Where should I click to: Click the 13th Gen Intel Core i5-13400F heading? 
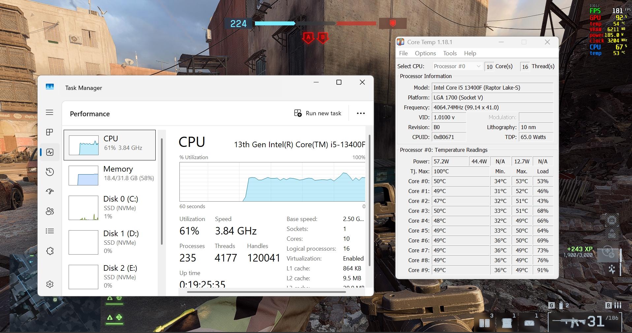[x=300, y=145]
